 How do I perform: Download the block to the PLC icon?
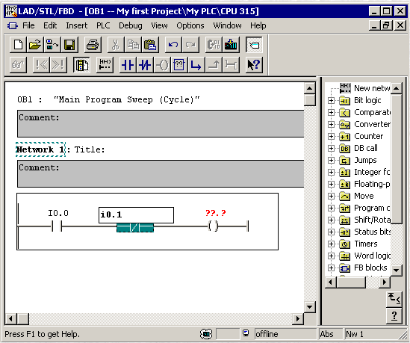(231, 45)
